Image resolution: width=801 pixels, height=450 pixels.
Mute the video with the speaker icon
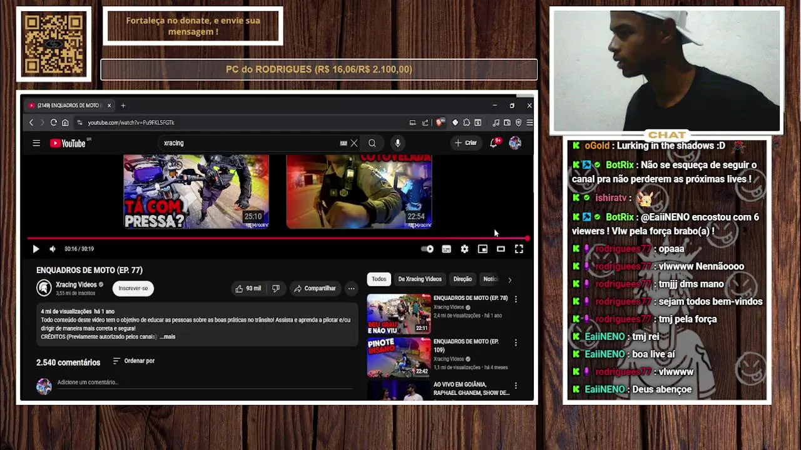pos(53,249)
